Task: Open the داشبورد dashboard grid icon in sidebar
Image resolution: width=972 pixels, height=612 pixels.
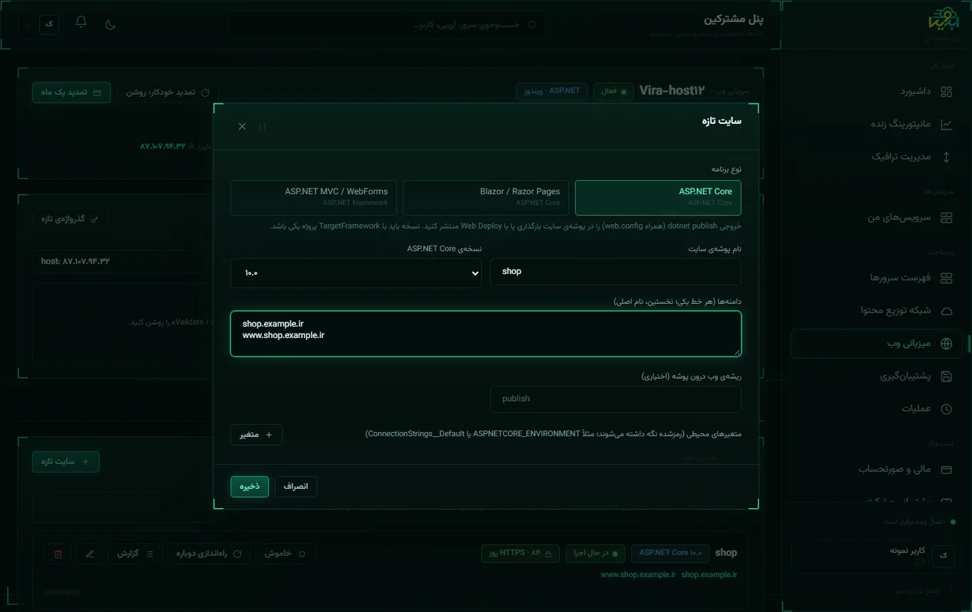Action: pos(946,92)
